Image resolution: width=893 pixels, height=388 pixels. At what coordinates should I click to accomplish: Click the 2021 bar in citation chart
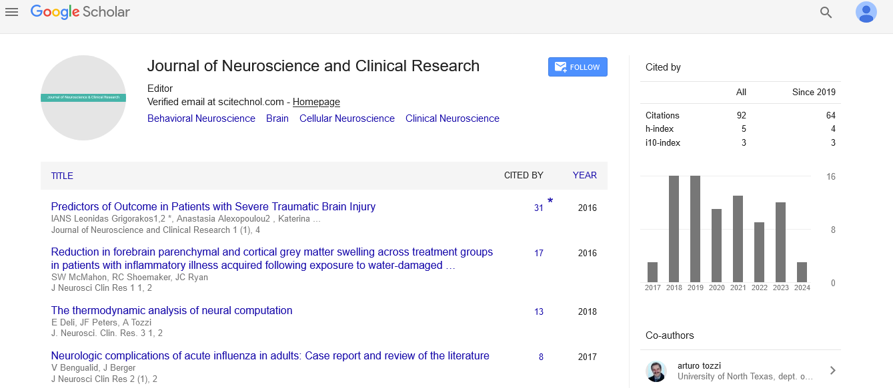(x=738, y=239)
